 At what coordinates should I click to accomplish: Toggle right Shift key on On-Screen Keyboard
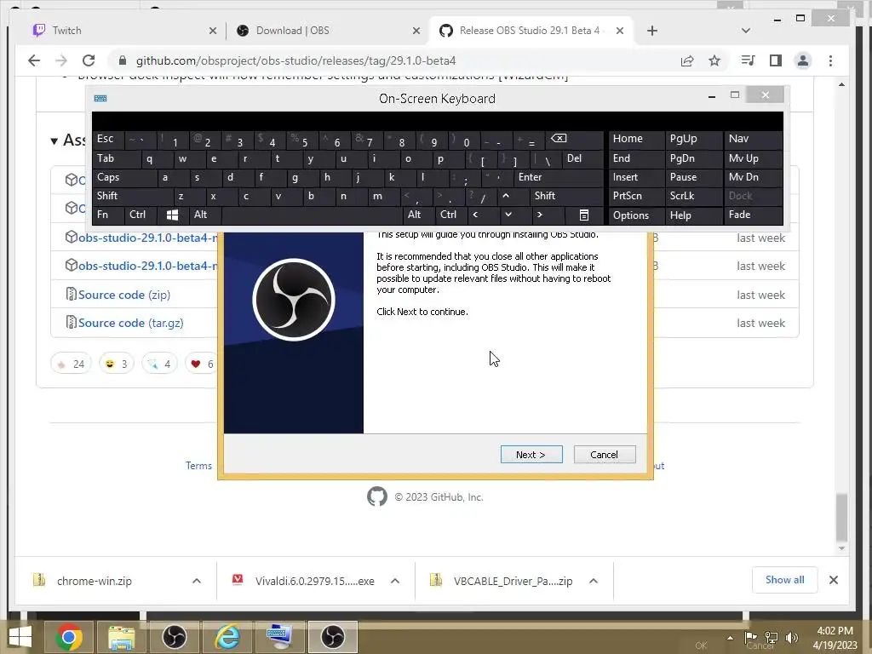[566, 196]
